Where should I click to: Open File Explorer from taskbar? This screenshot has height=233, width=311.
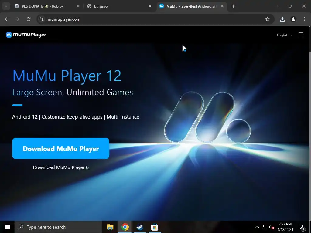(x=110, y=227)
